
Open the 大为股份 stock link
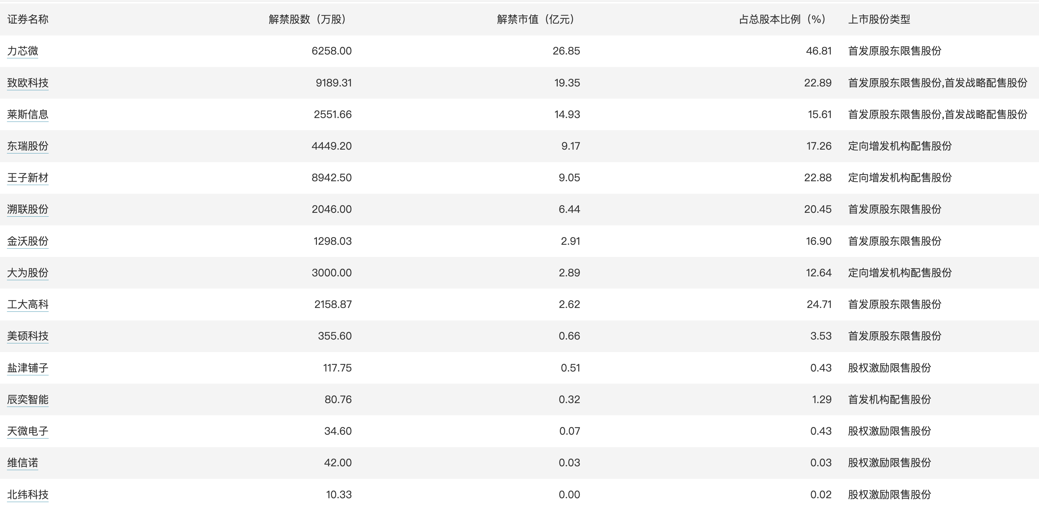pos(28,273)
